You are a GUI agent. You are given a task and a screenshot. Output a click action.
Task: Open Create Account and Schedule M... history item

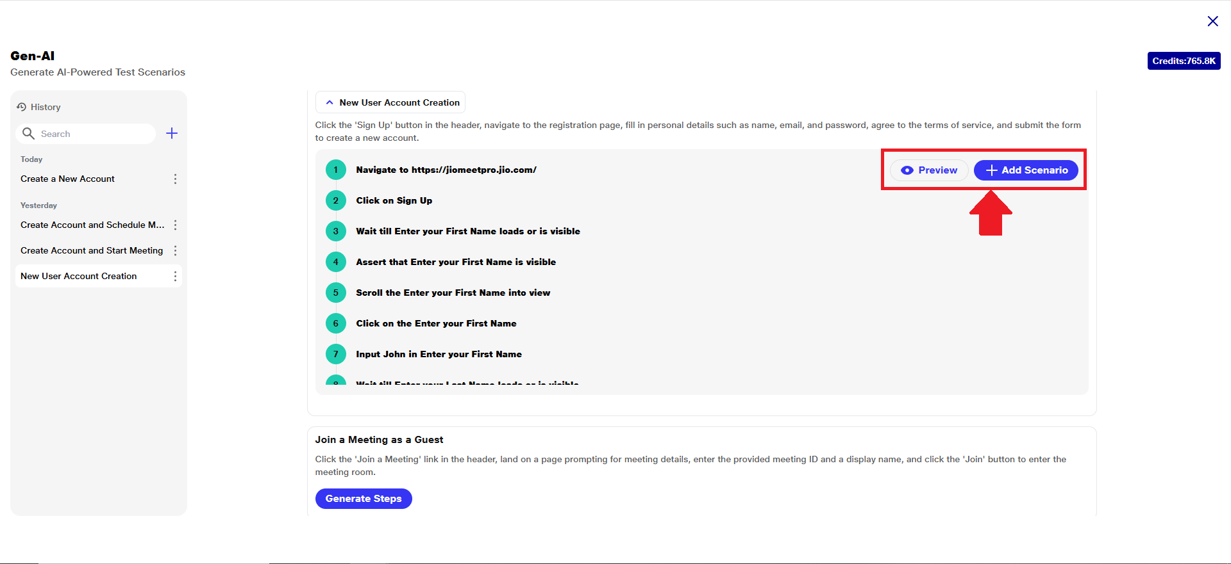click(92, 225)
